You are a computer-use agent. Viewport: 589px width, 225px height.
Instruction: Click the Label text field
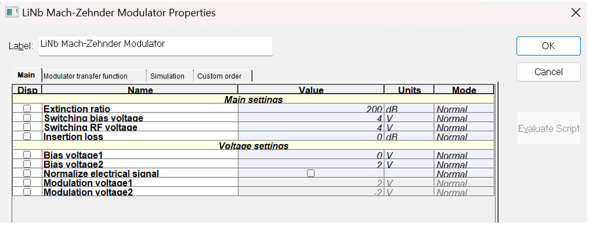tap(156, 46)
